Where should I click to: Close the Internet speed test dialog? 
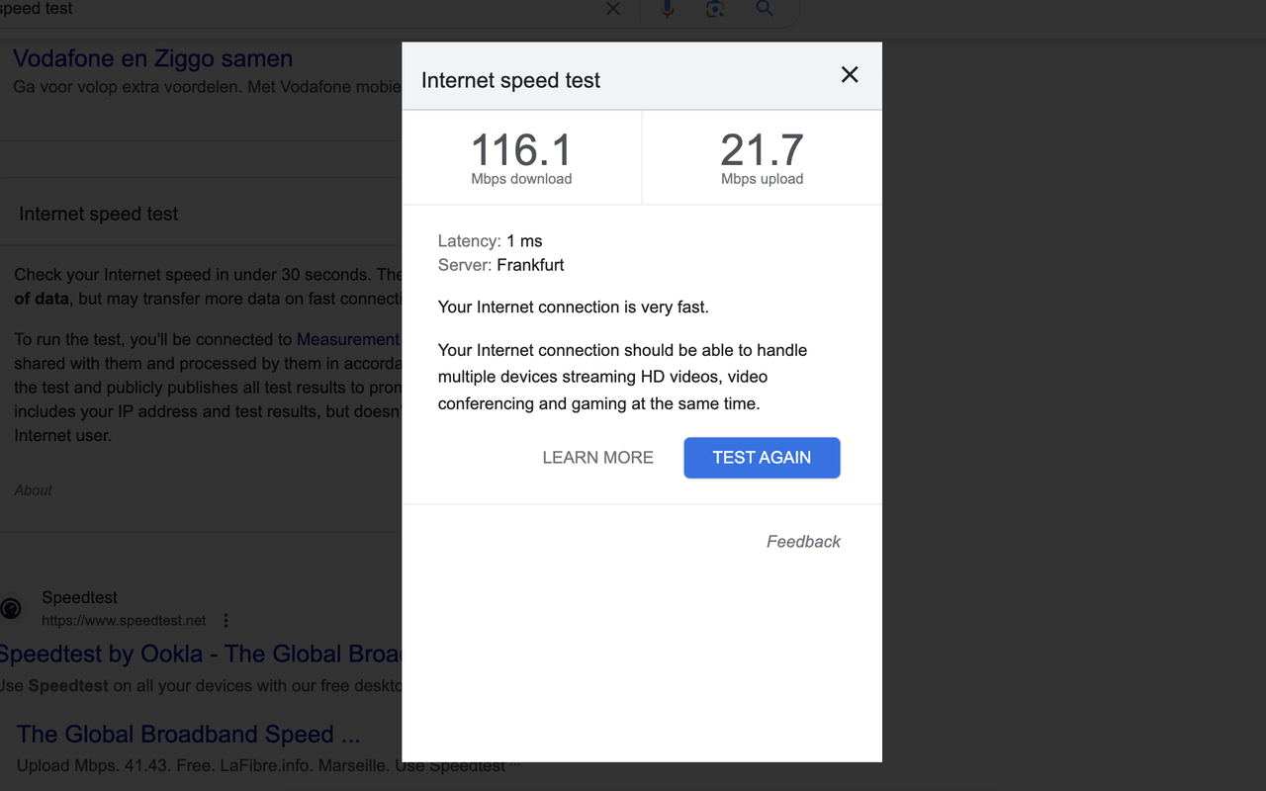point(850,75)
